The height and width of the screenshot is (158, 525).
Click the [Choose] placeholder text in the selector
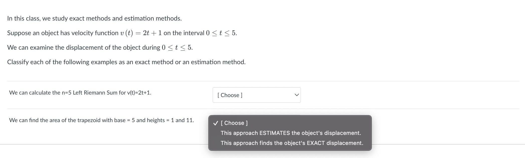(x=229, y=95)
